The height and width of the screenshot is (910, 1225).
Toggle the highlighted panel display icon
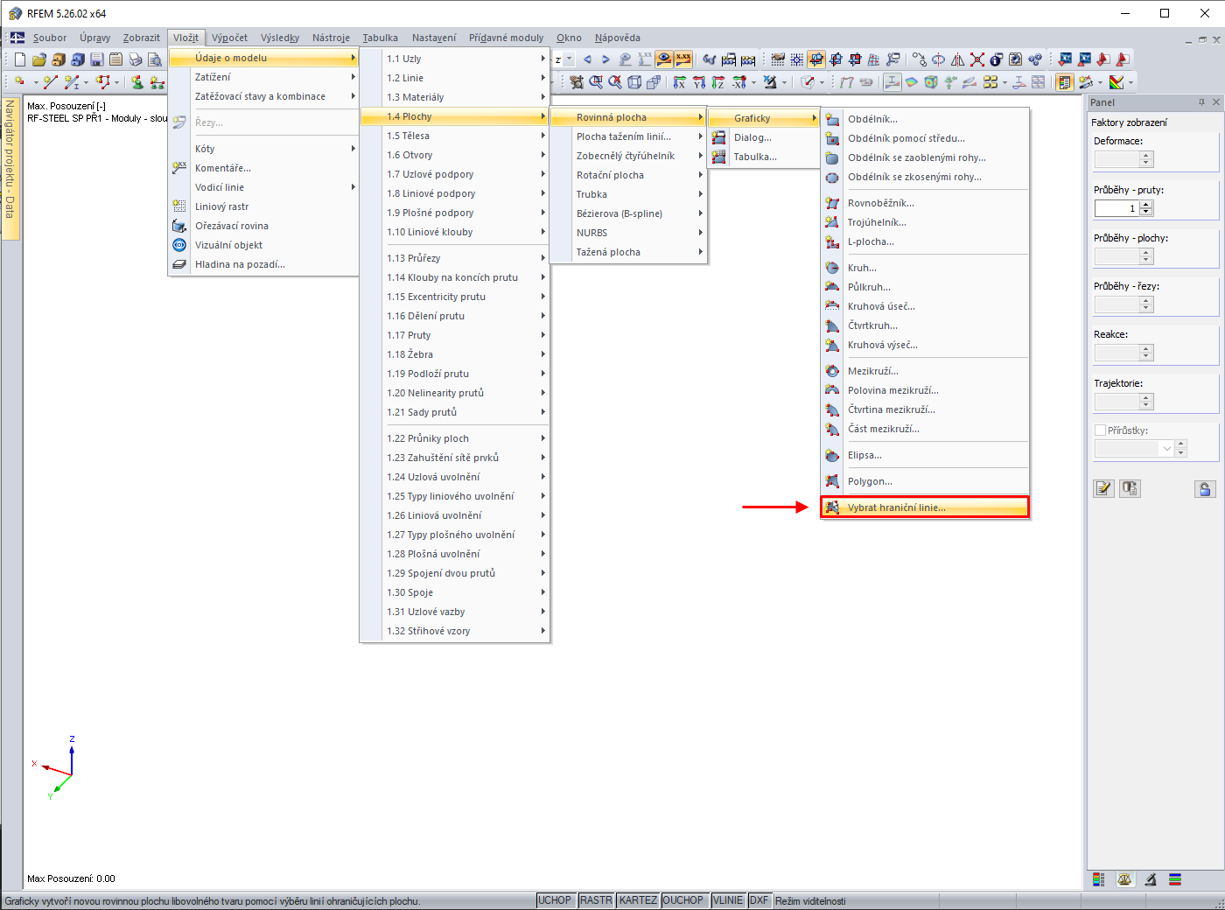coord(1065,82)
